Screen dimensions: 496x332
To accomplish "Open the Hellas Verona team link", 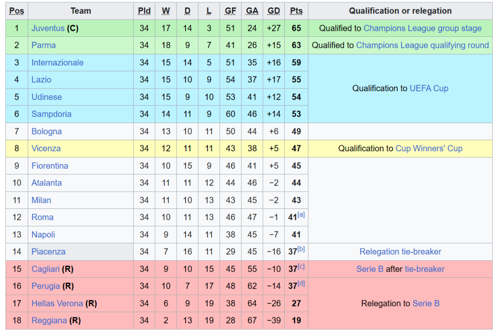I will point(57,303).
